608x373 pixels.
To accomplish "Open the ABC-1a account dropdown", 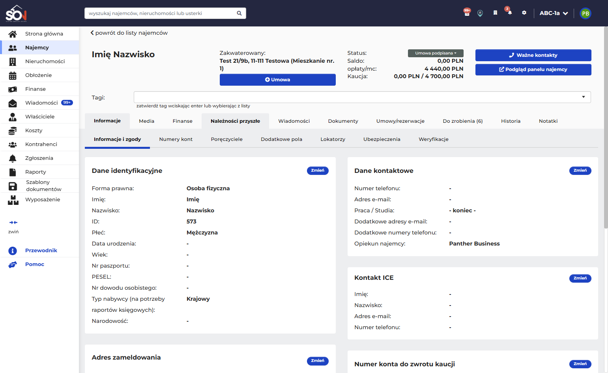I will 554,13.
